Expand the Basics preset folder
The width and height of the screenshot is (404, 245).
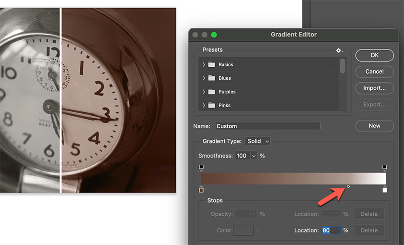tap(204, 65)
